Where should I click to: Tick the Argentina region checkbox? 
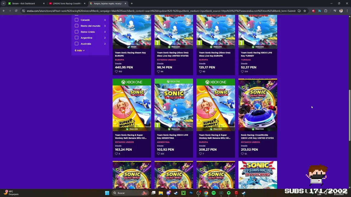tap(77, 37)
